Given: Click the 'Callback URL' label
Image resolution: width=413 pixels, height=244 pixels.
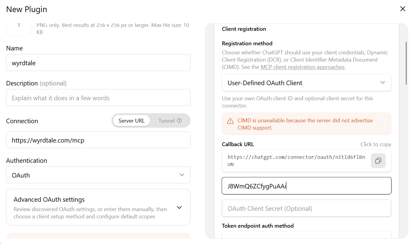Looking at the screenshot, I should click(x=238, y=144).
